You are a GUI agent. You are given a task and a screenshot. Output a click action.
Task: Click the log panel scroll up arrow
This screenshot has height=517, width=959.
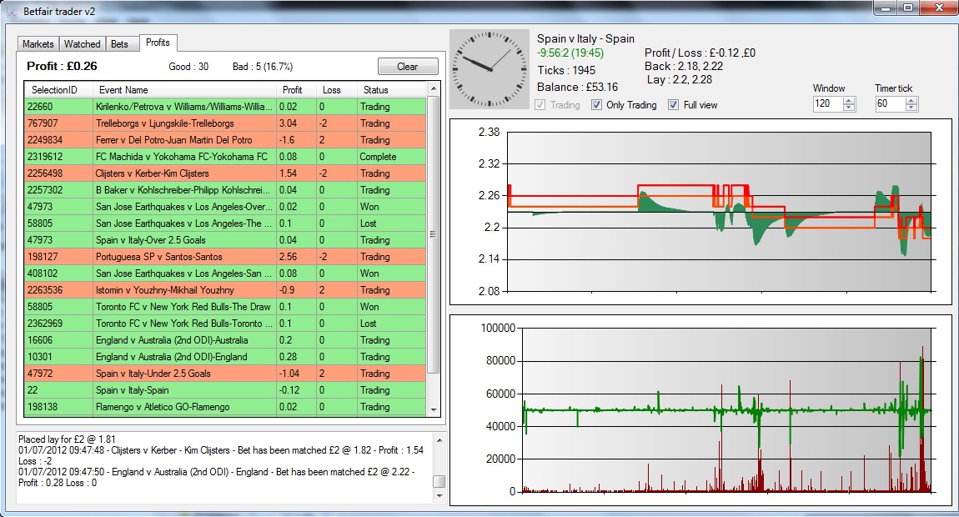[x=439, y=439]
